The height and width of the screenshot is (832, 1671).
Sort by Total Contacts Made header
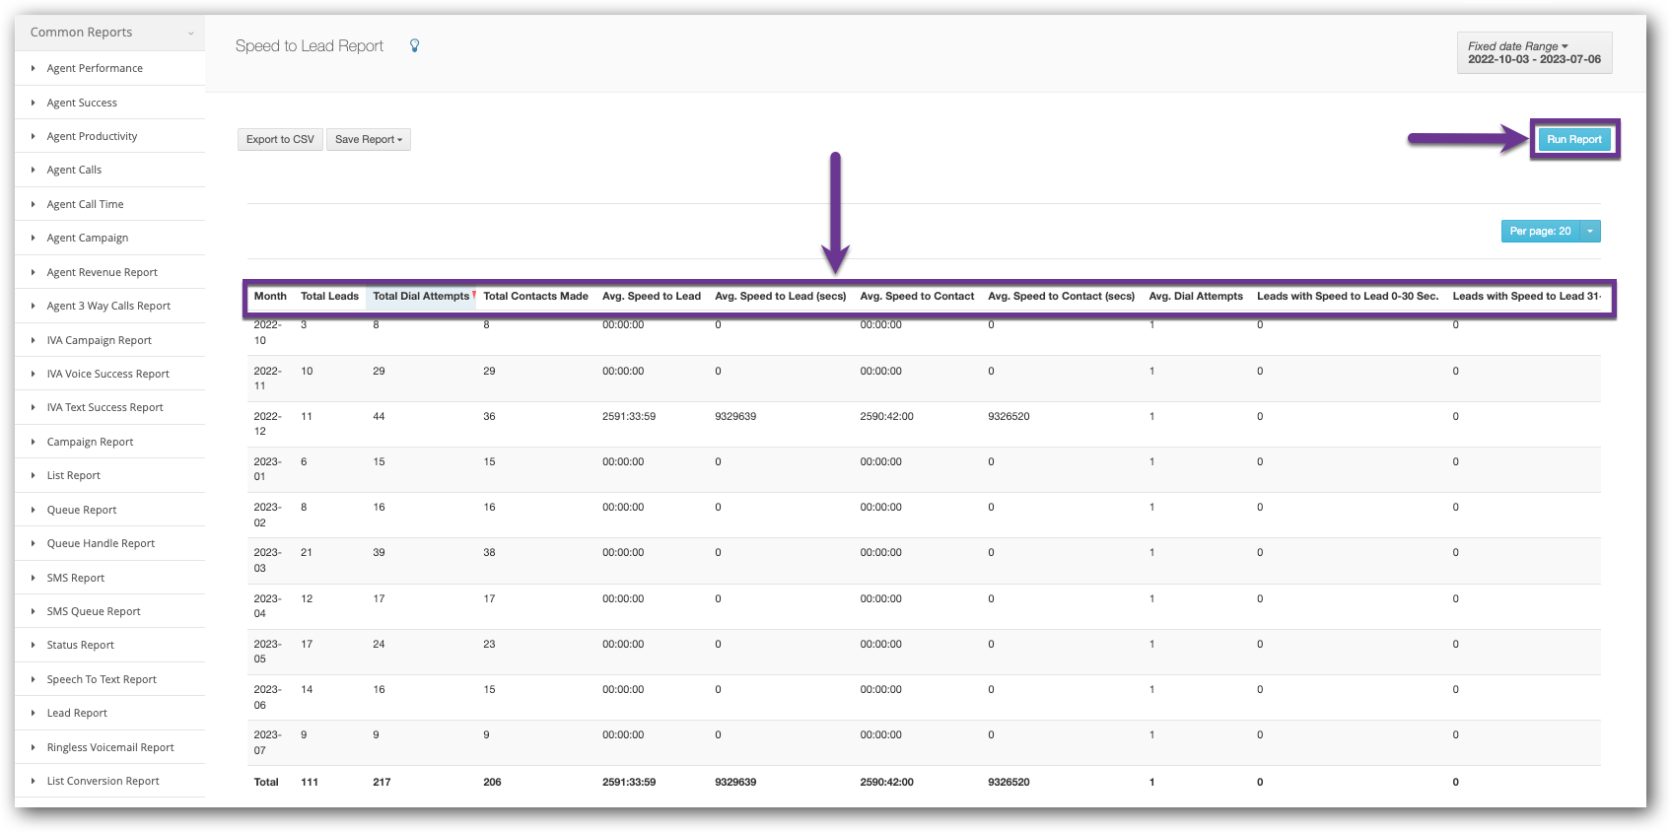(535, 297)
